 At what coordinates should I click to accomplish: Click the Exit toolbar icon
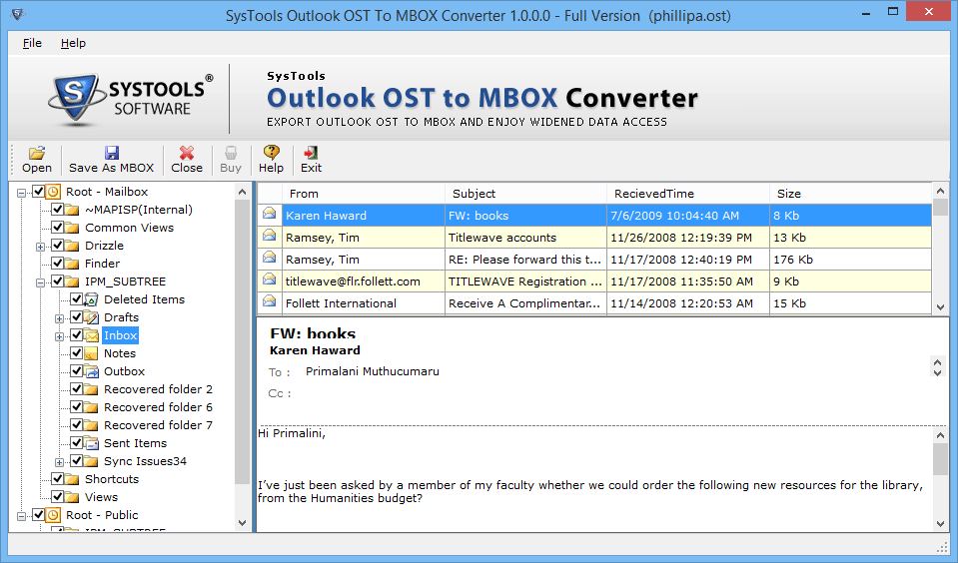311,153
